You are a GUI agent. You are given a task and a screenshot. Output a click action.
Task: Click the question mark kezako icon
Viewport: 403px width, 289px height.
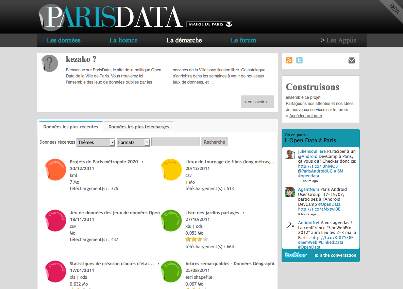[50, 63]
